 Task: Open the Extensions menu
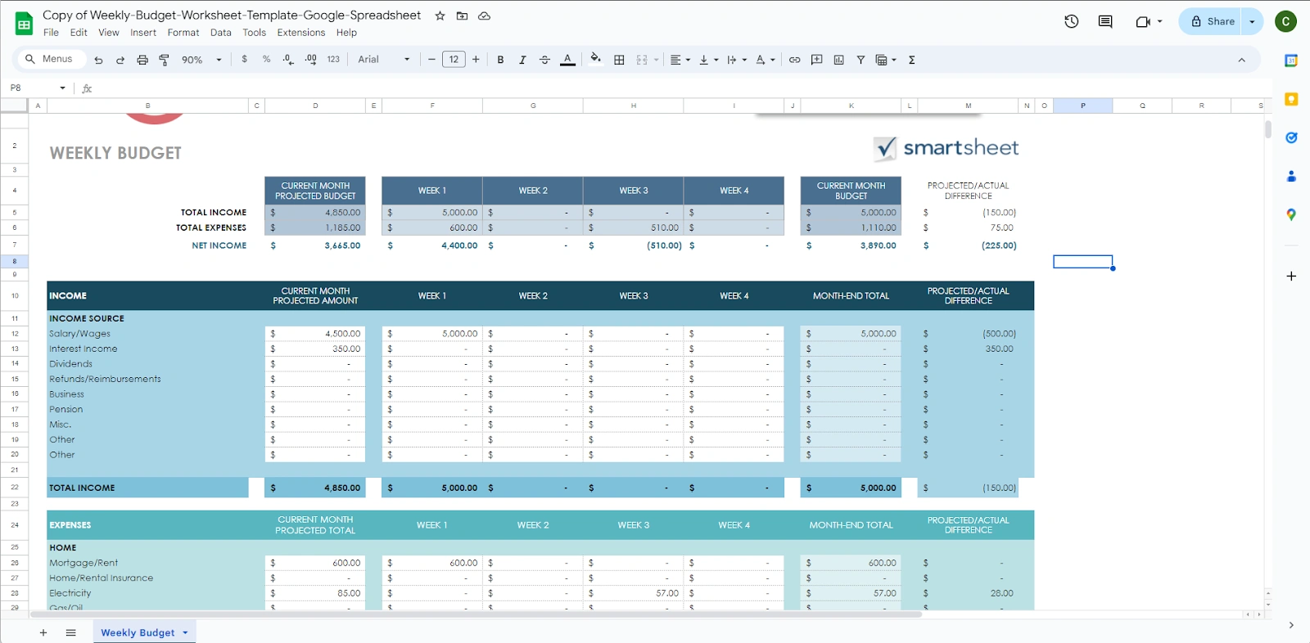[x=301, y=33]
